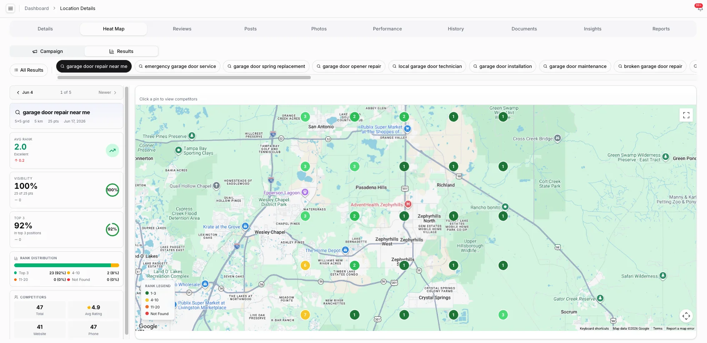
Task: Click the Cross Creek Bridge pin
Action: pyautogui.click(x=557, y=138)
